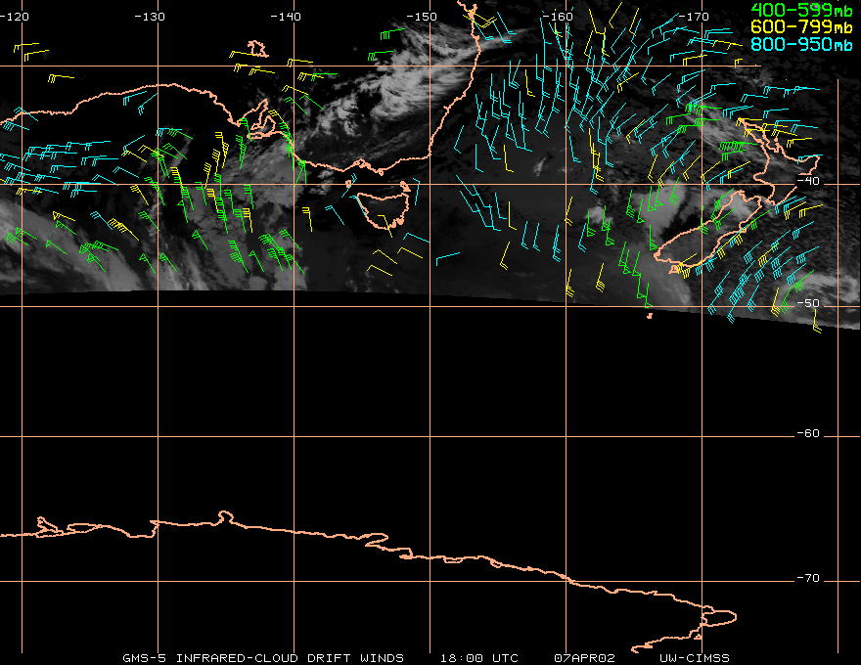Click the -160 longitude label
Image resolution: width=861 pixels, height=665 pixels.
(558, 17)
